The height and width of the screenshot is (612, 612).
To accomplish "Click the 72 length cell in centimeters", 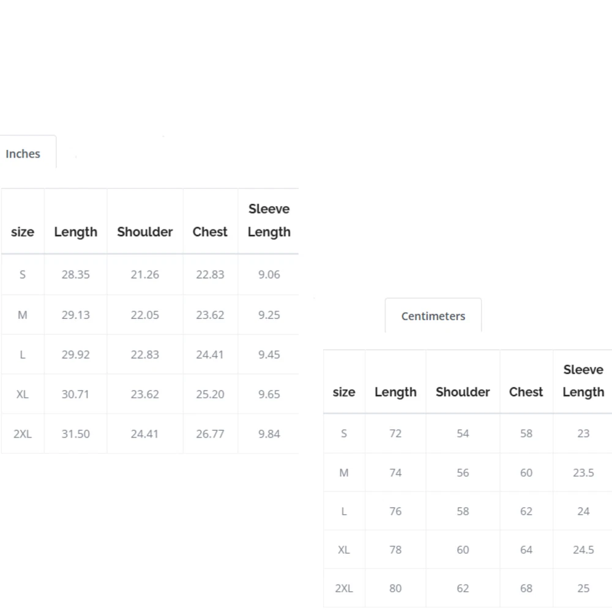I will click(x=395, y=433).
